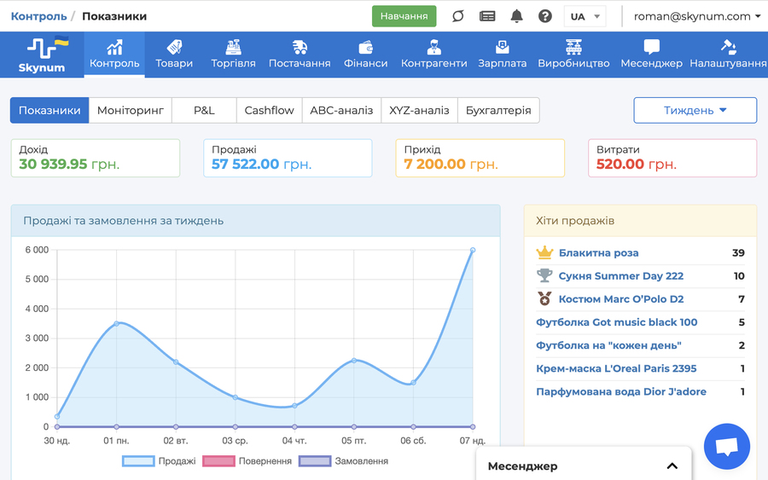
Task: Expand the Месенджер panel chevron
Action: point(672,466)
